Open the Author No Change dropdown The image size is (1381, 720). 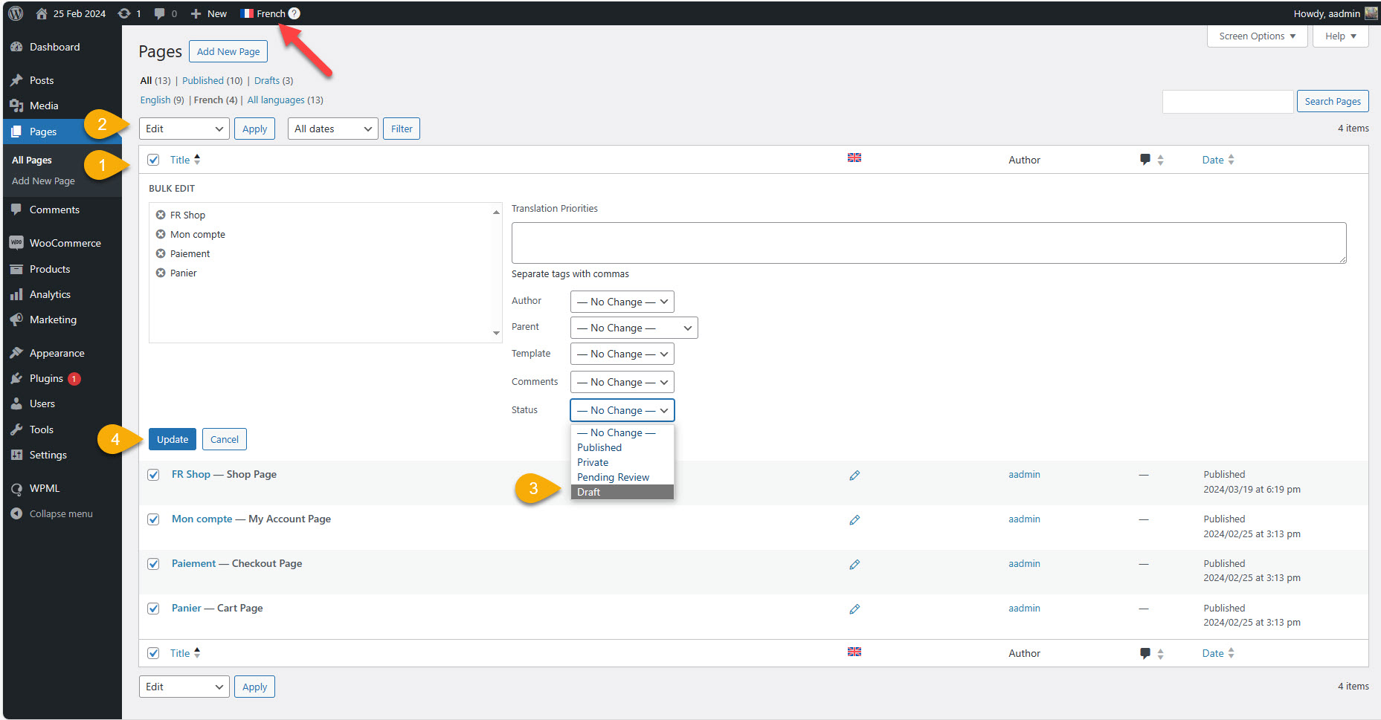coord(622,302)
